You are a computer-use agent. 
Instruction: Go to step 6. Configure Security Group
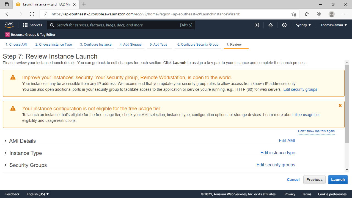(198, 45)
